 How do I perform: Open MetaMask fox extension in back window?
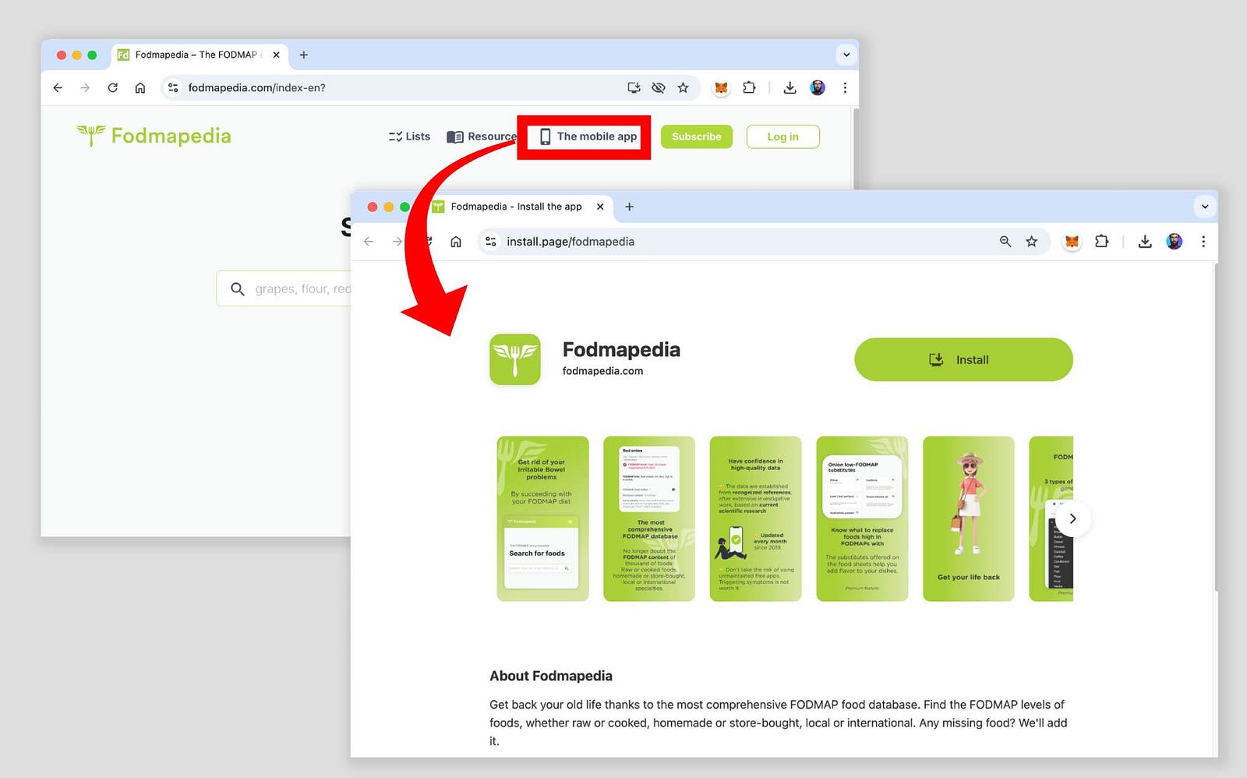[x=721, y=88]
